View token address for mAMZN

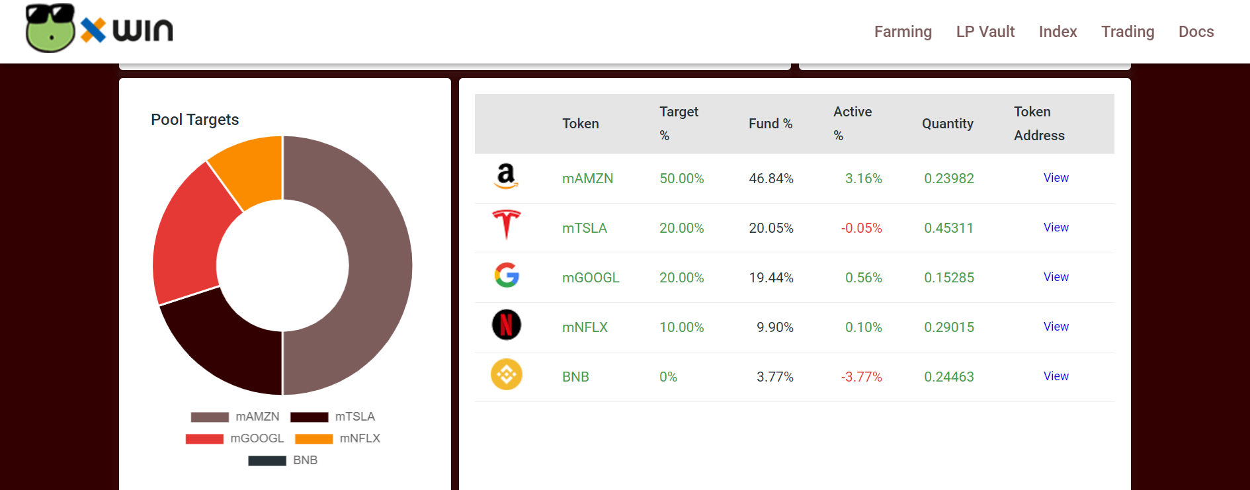coord(1056,178)
